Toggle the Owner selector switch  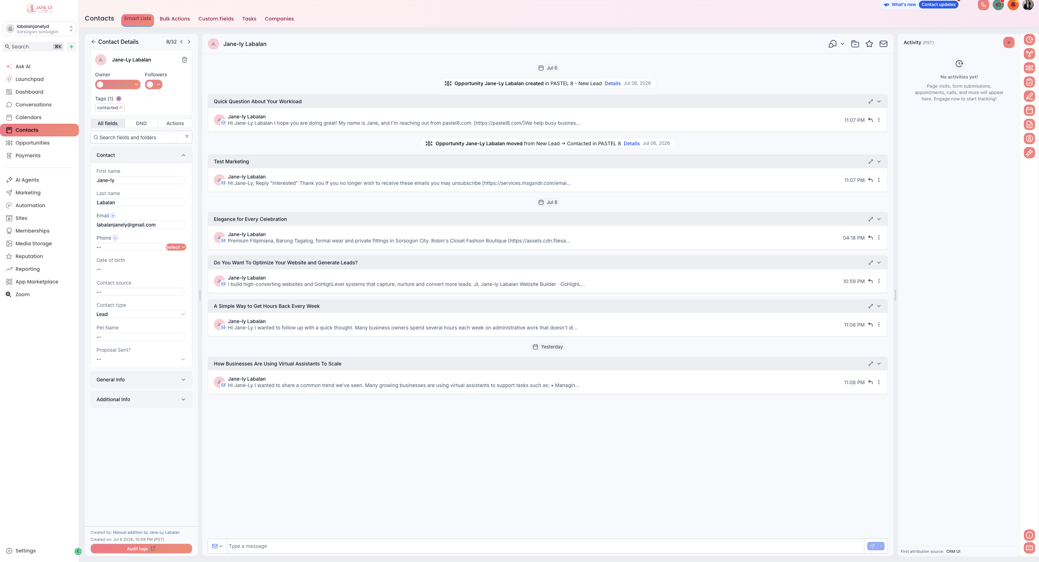(x=118, y=84)
